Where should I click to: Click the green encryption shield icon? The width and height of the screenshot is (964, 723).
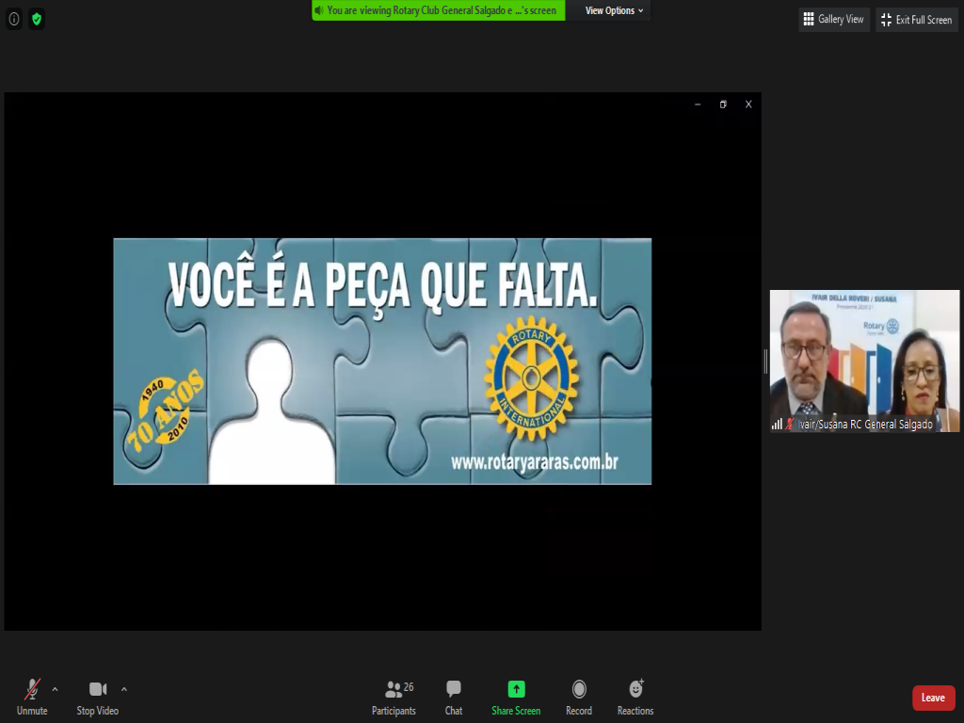point(37,19)
